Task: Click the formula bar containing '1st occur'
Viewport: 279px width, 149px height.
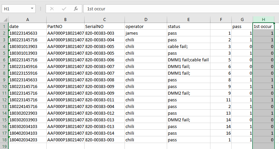Action: 181,9
